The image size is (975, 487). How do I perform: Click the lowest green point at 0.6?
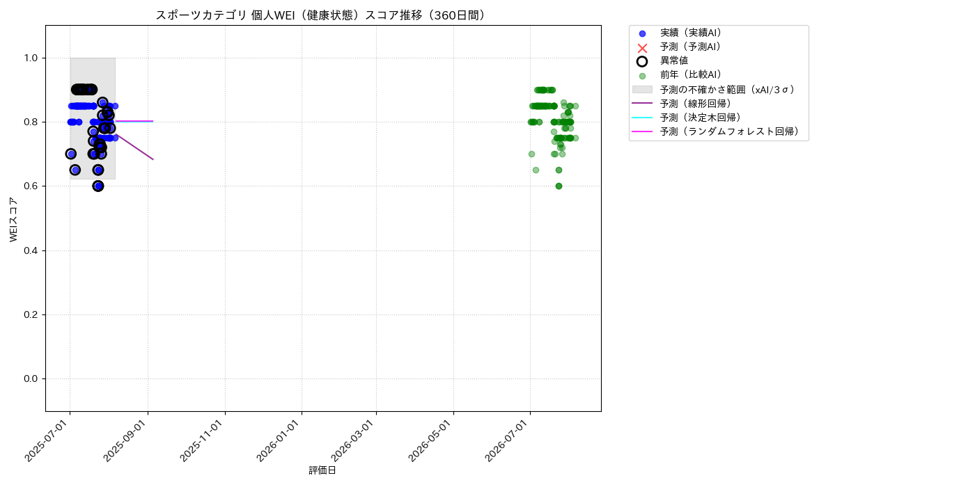[x=559, y=186]
